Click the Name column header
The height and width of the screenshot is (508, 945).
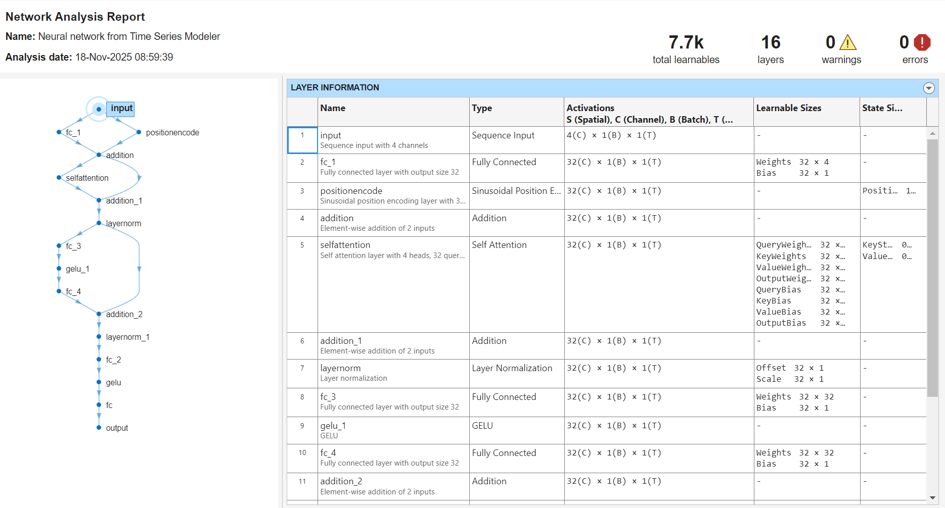click(x=333, y=108)
